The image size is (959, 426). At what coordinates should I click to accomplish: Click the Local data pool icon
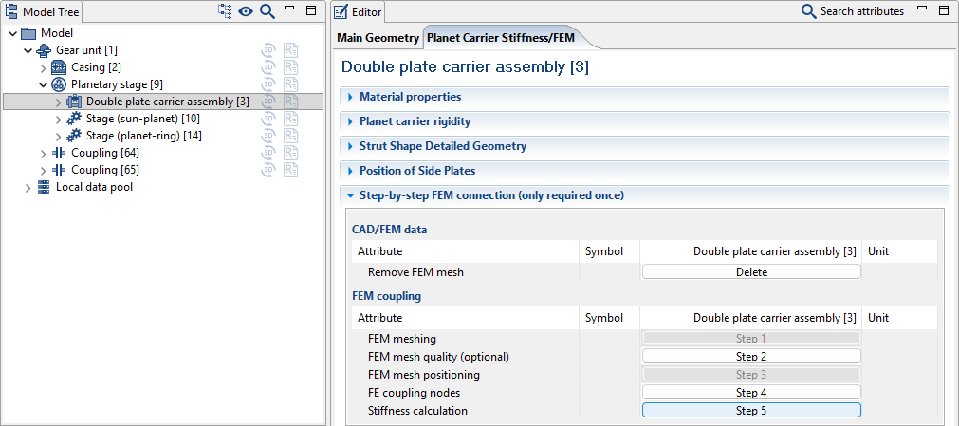(44, 187)
